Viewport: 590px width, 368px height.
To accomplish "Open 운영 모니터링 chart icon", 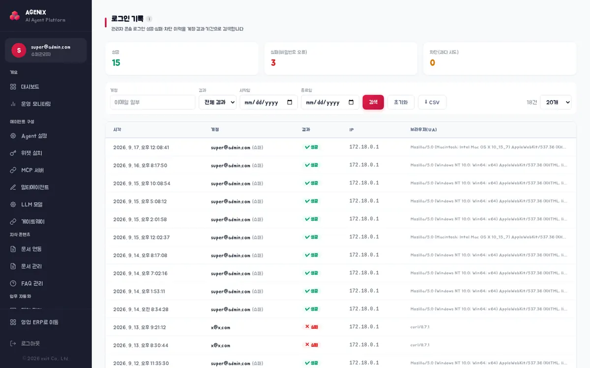I will coord(13,104).
